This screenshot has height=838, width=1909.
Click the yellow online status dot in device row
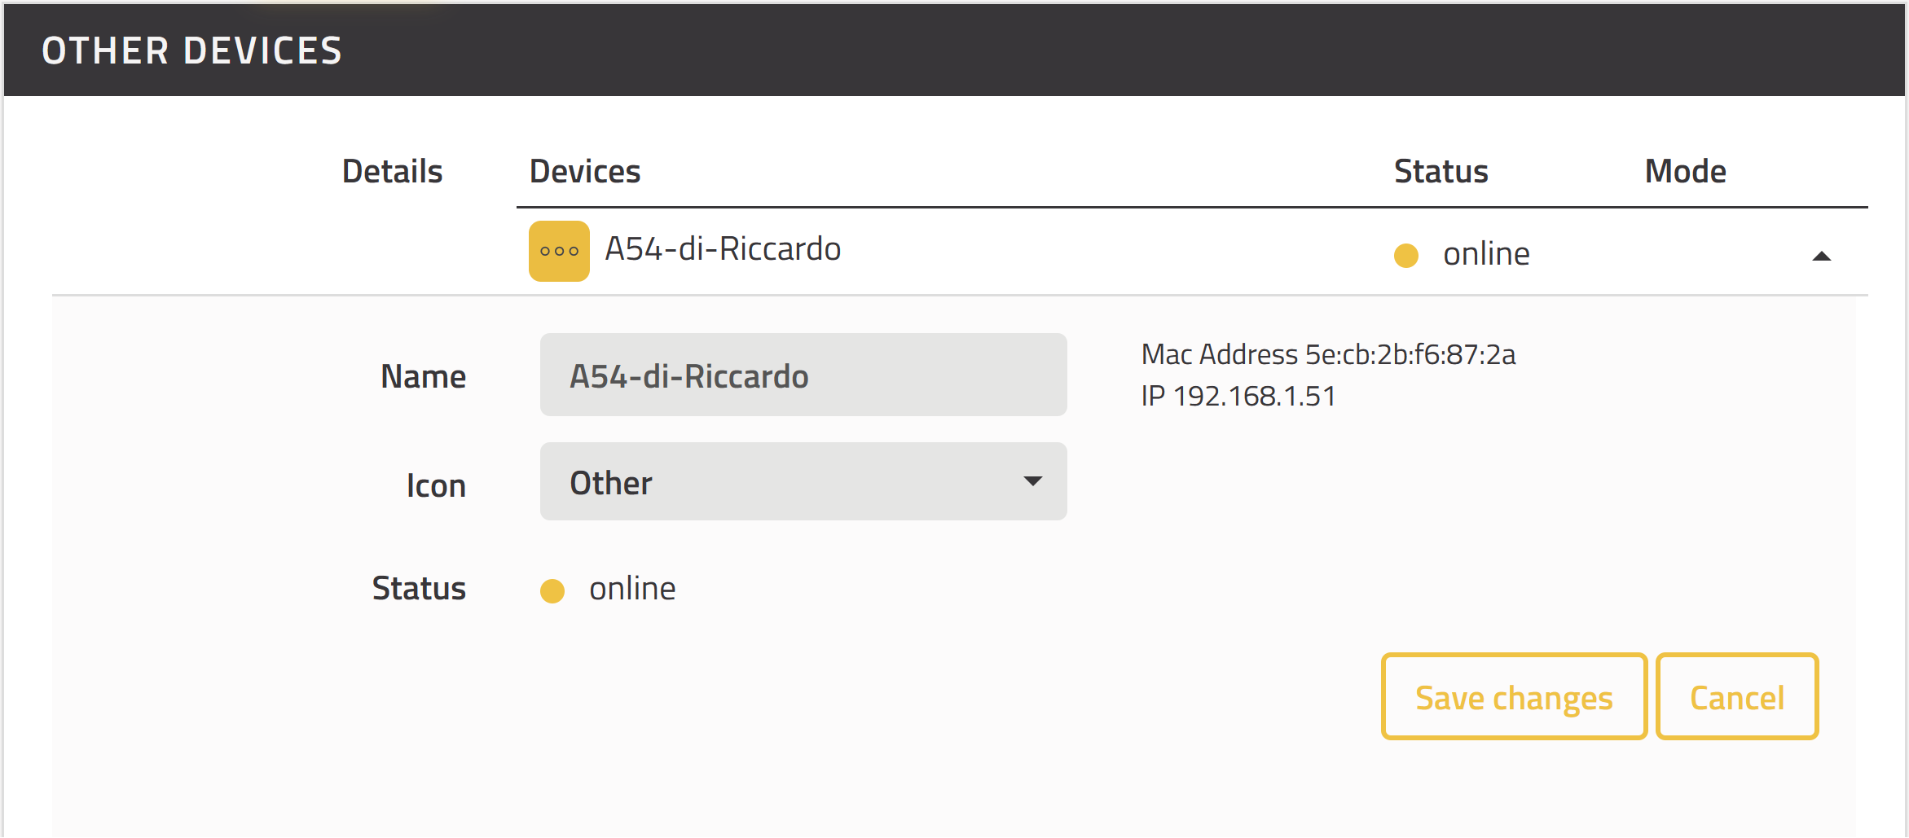coord(1406,255)
